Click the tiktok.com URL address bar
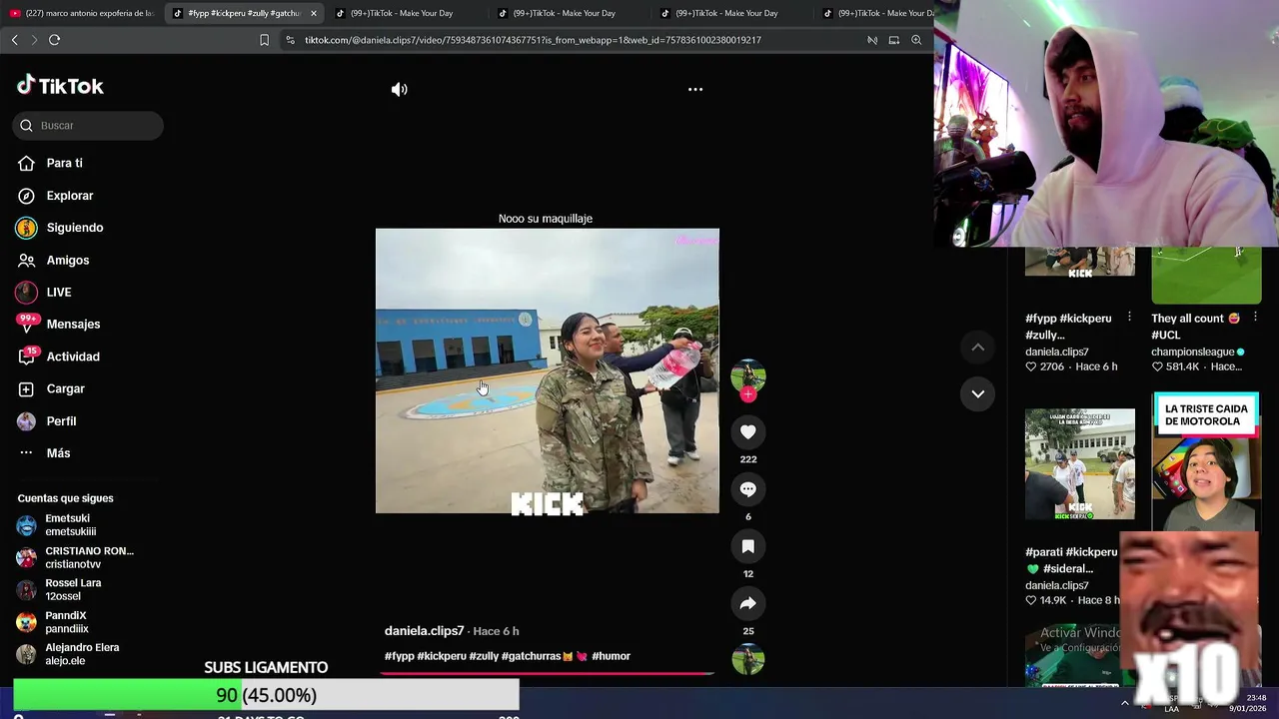Image resolution: width=1279 pixels, height=719 pixels. [x=533, y=40]
